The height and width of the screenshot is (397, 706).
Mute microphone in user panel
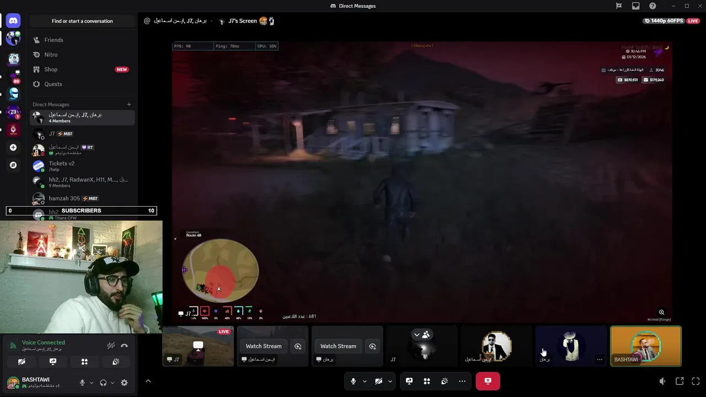pos(82,383)
